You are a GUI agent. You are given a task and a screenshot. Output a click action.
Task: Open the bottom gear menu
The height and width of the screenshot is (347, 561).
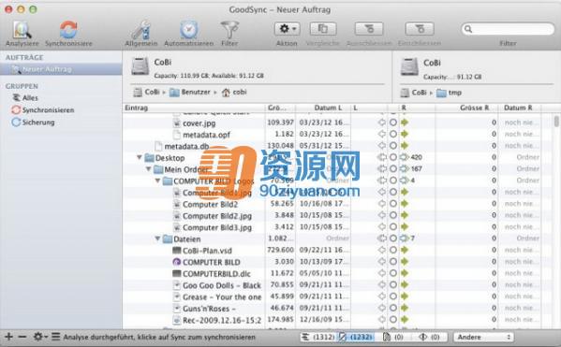39,337
